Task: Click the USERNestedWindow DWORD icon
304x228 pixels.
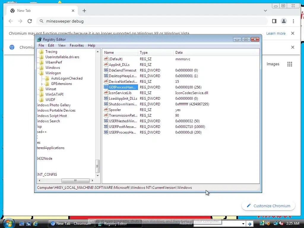Action: [x=106, y=121]
